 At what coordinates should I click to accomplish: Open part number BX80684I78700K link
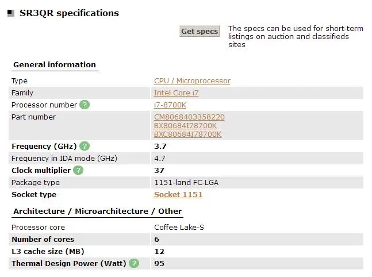[x=185, y=125]
